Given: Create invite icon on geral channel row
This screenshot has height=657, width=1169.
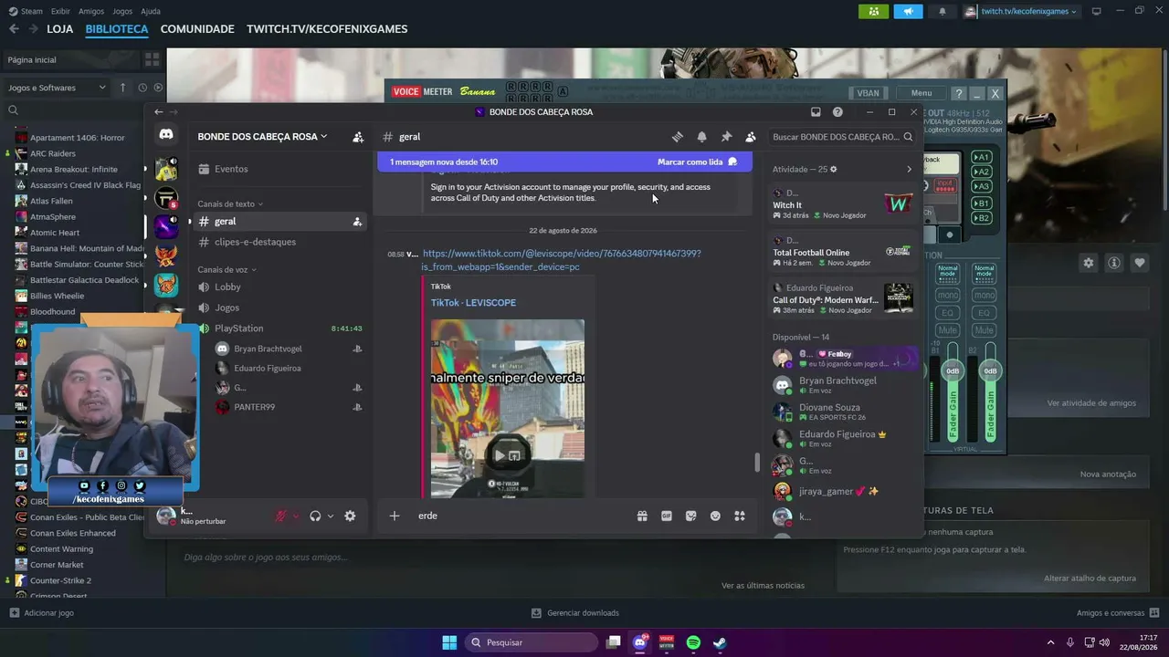Looking at the screenshot, I should pos(357,222).
